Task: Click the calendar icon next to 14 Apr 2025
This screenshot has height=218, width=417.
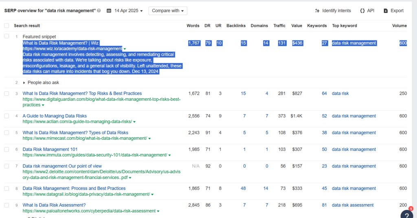Action: (x=109, y=11)
